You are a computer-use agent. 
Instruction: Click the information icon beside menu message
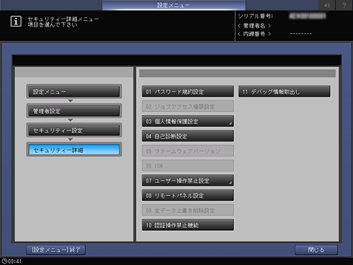16,21
